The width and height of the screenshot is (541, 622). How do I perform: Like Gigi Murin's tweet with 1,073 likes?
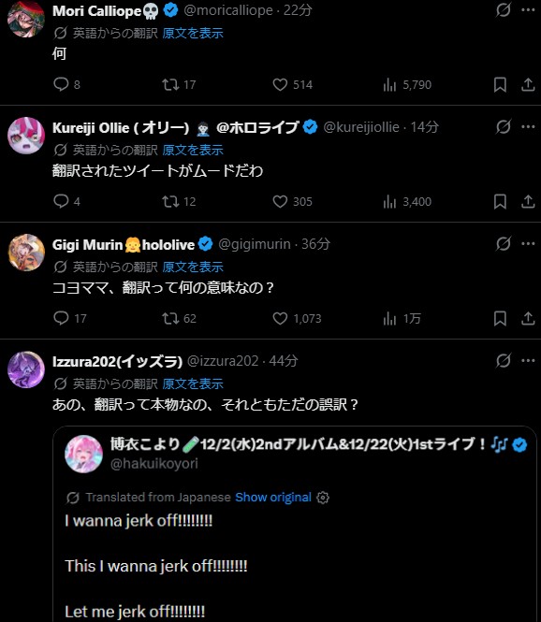(280, 318)
